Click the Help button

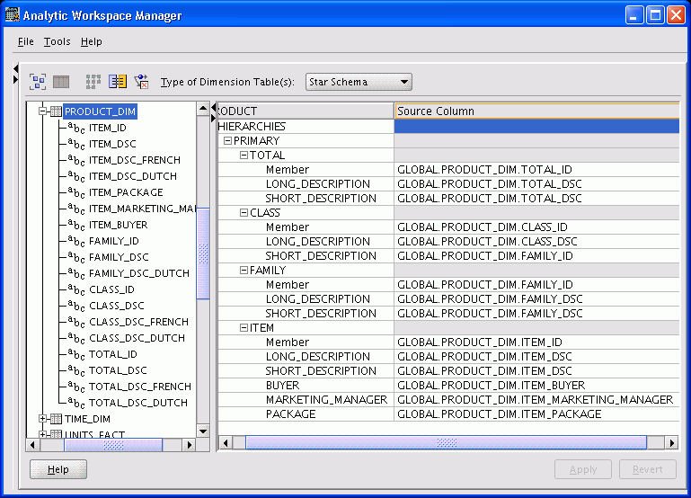point(58,469)
